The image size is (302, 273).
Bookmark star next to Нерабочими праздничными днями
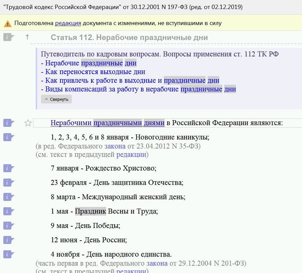pos(28,123)
